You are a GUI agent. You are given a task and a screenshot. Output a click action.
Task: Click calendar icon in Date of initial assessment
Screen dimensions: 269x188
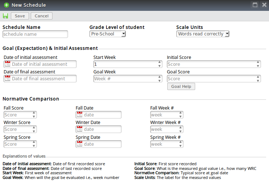[7, 64]
